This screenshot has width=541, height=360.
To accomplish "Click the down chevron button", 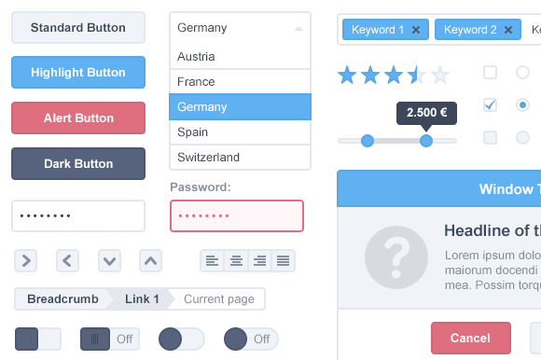I will pyautogui.click(x=109, y=261).
